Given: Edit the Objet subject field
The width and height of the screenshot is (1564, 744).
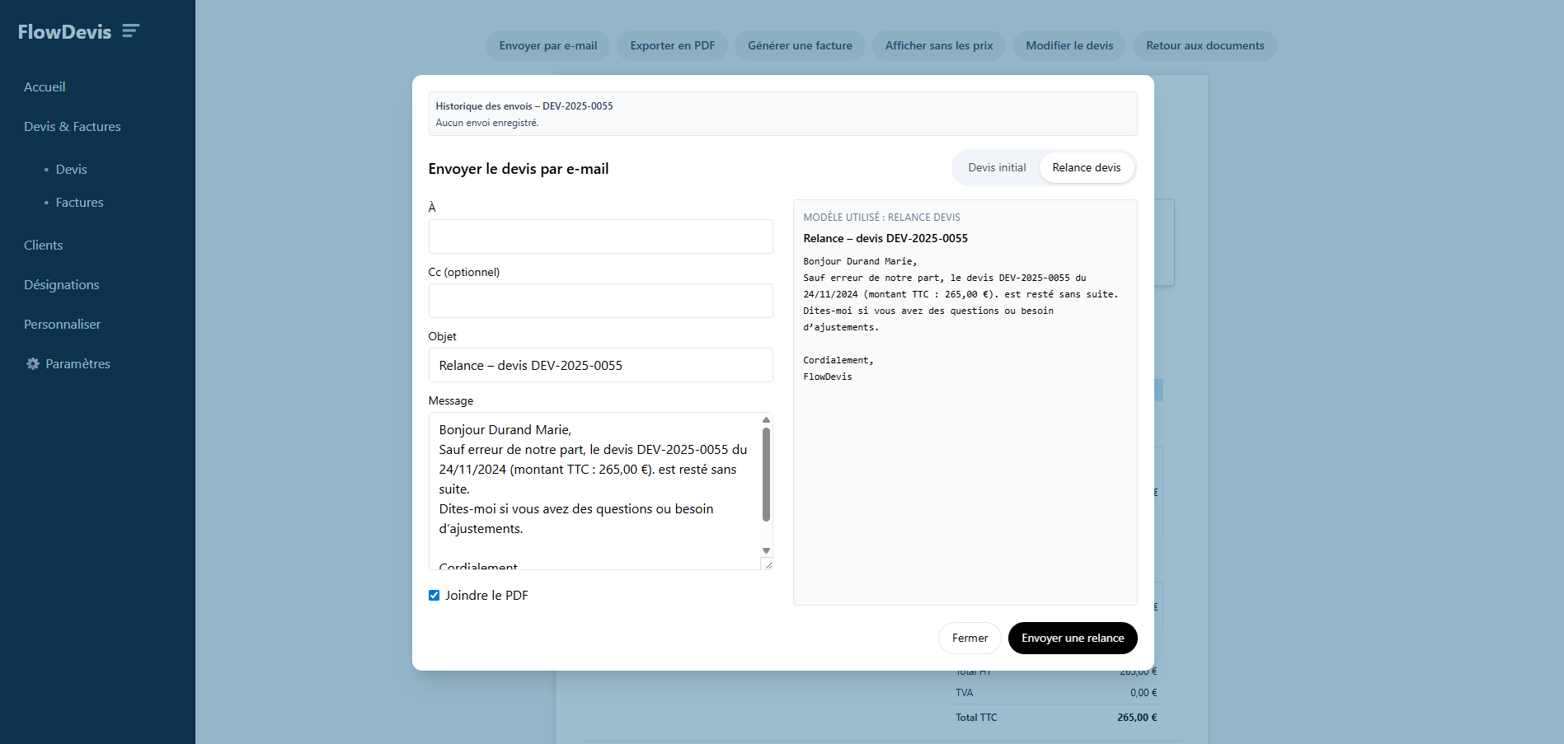Looking at the screenshot, I should pyautogui.click(x=600, y=365).
